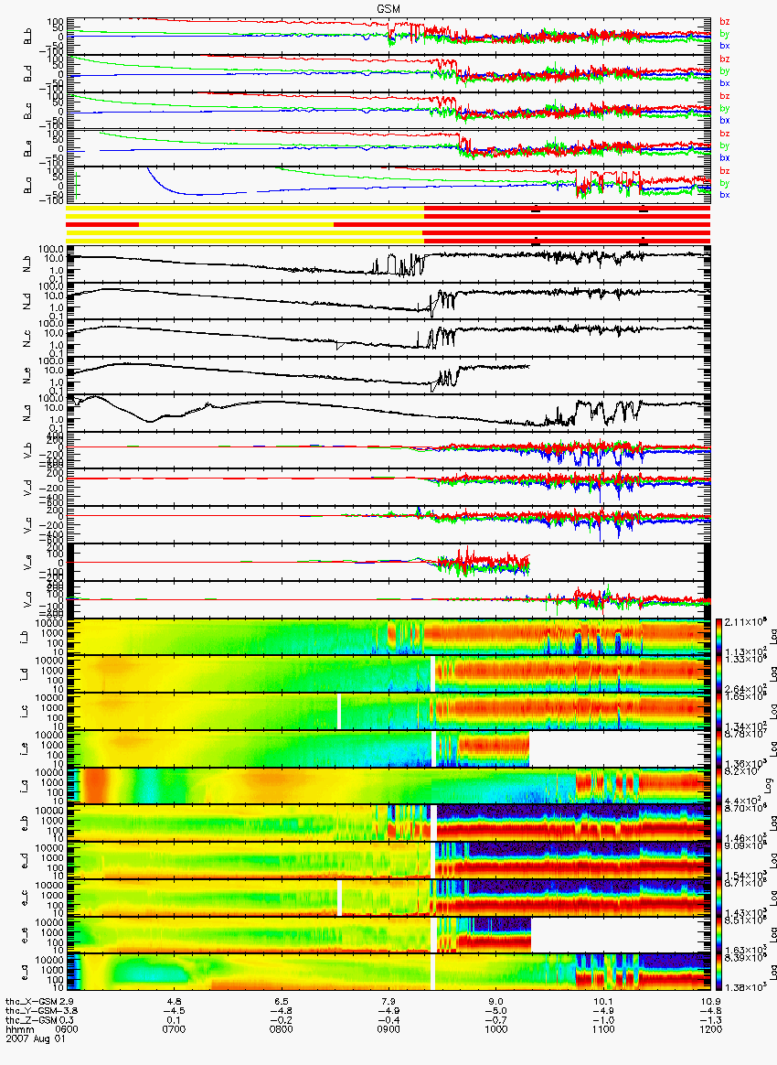Click the green by legend of B_a panel
Viewport: 777px width, 1065px height.
click(x=725, y=183)
